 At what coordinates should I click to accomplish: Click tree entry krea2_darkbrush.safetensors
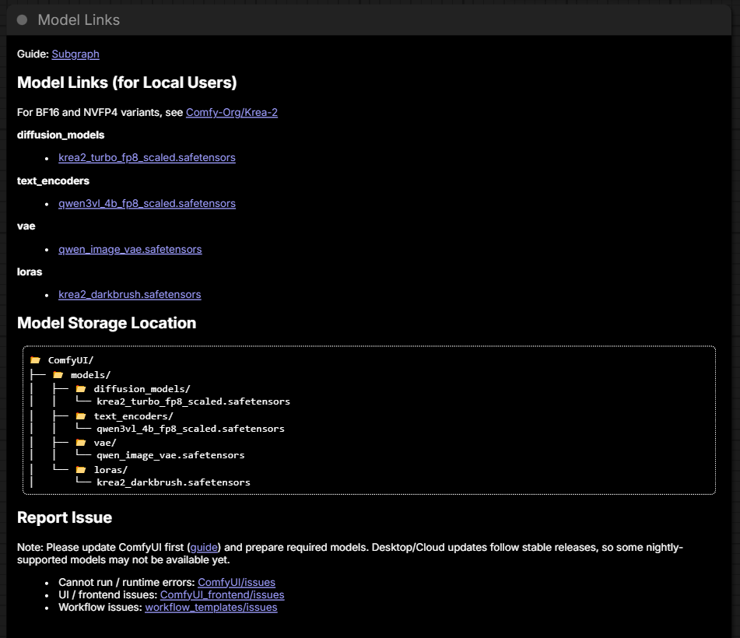pos(174,482)
